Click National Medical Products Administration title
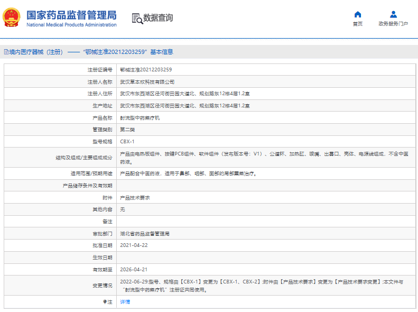 click(x=71, y=25)
